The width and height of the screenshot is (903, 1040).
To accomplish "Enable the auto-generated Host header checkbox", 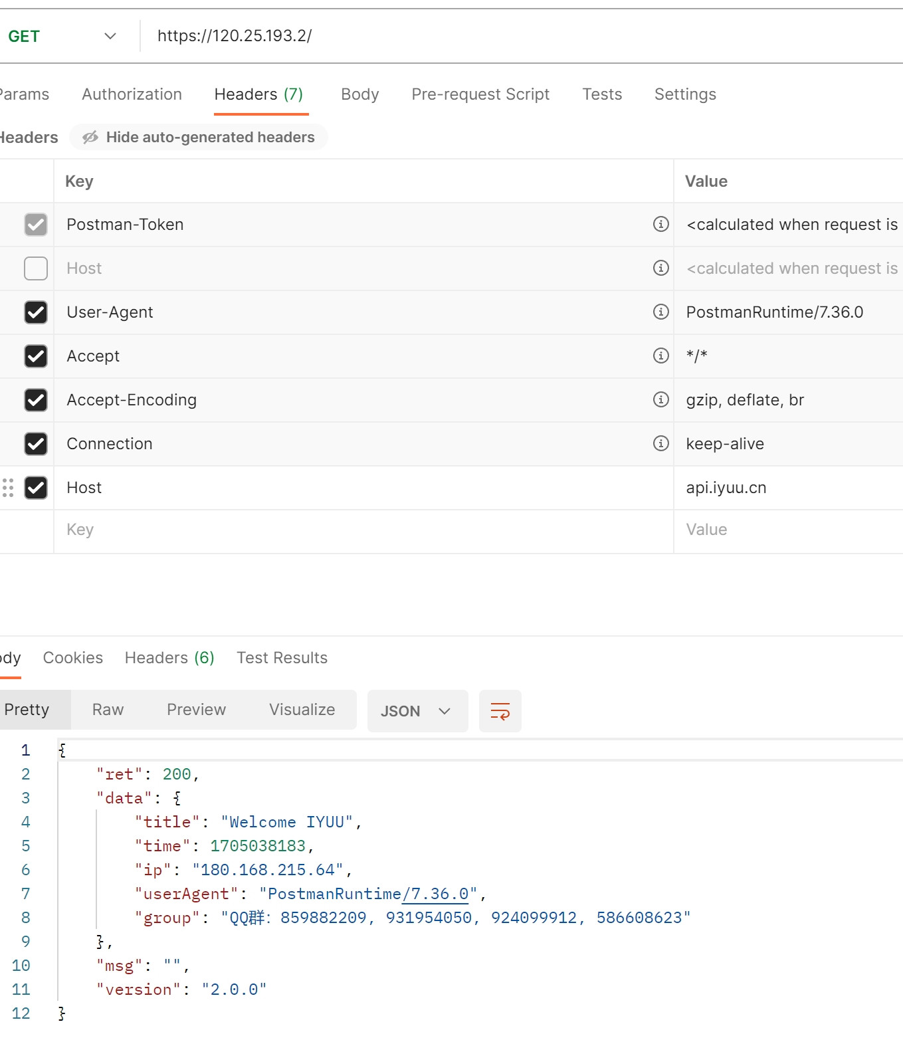I will (x=36, y=268).
